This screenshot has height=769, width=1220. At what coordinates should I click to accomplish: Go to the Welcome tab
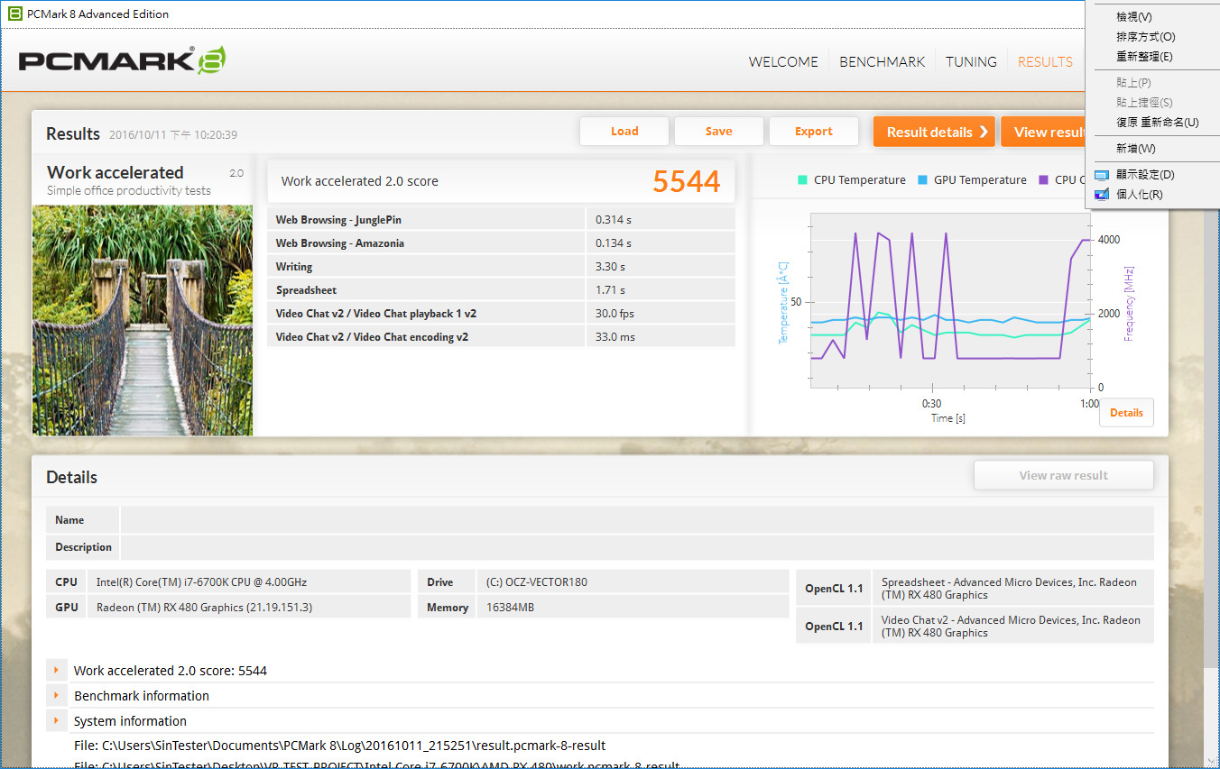pyautogui.click(x=783, y=62)
